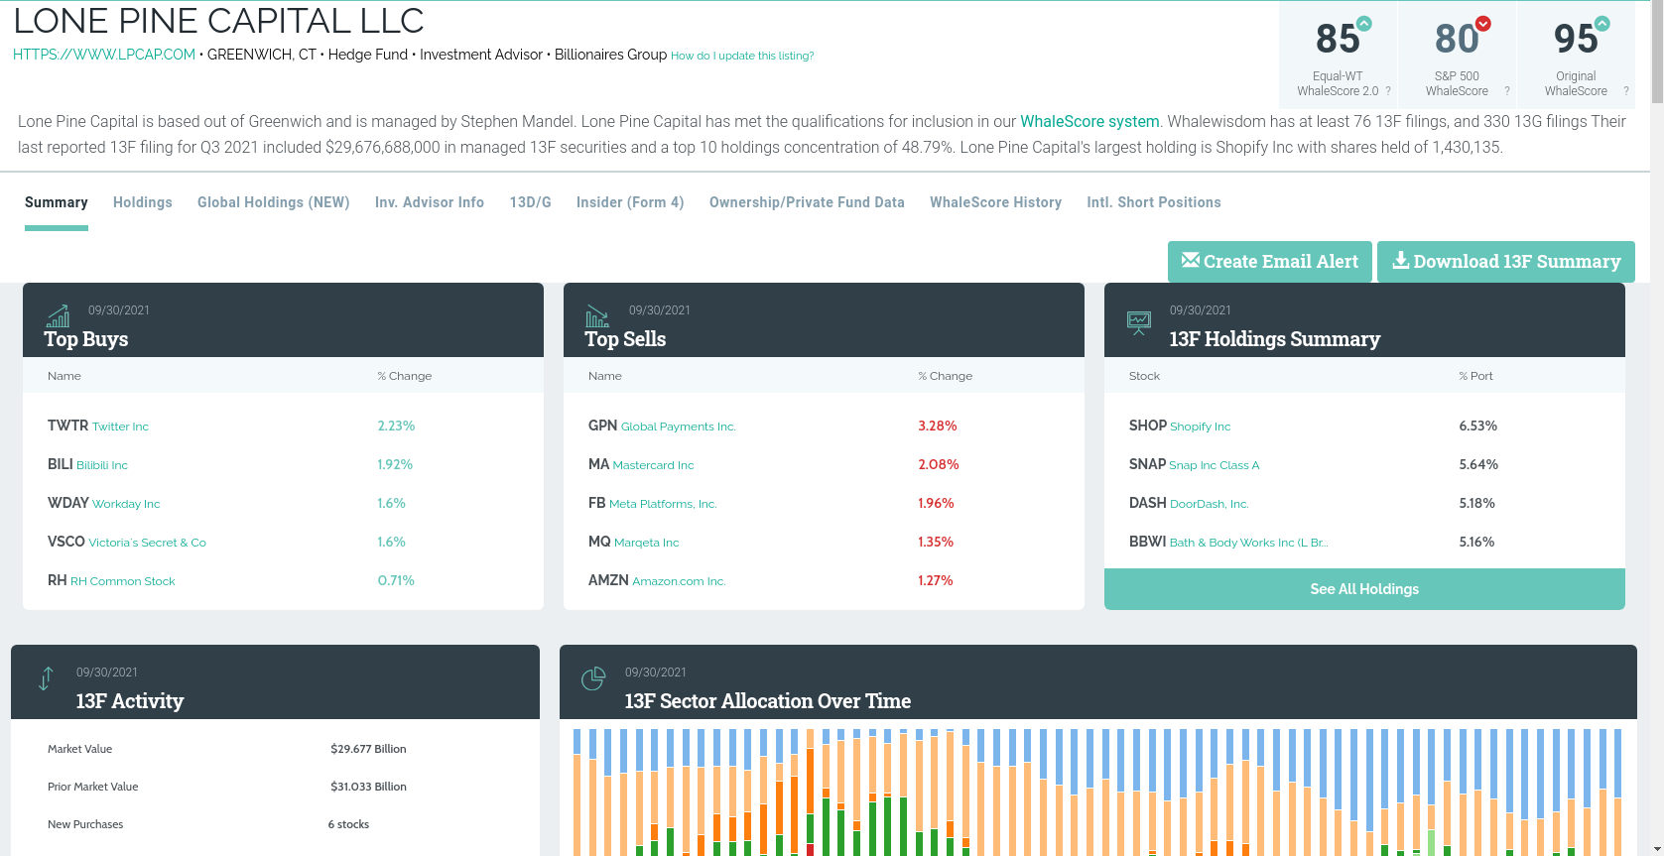
Task: Open the Shopify Inc holding link
Action: (x=1201, y=427)
